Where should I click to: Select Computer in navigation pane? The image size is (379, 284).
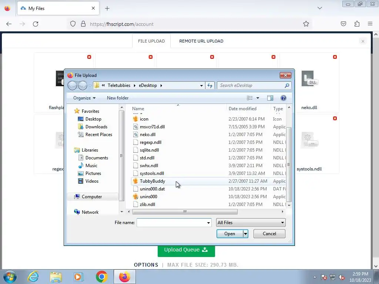coord(92,197)
